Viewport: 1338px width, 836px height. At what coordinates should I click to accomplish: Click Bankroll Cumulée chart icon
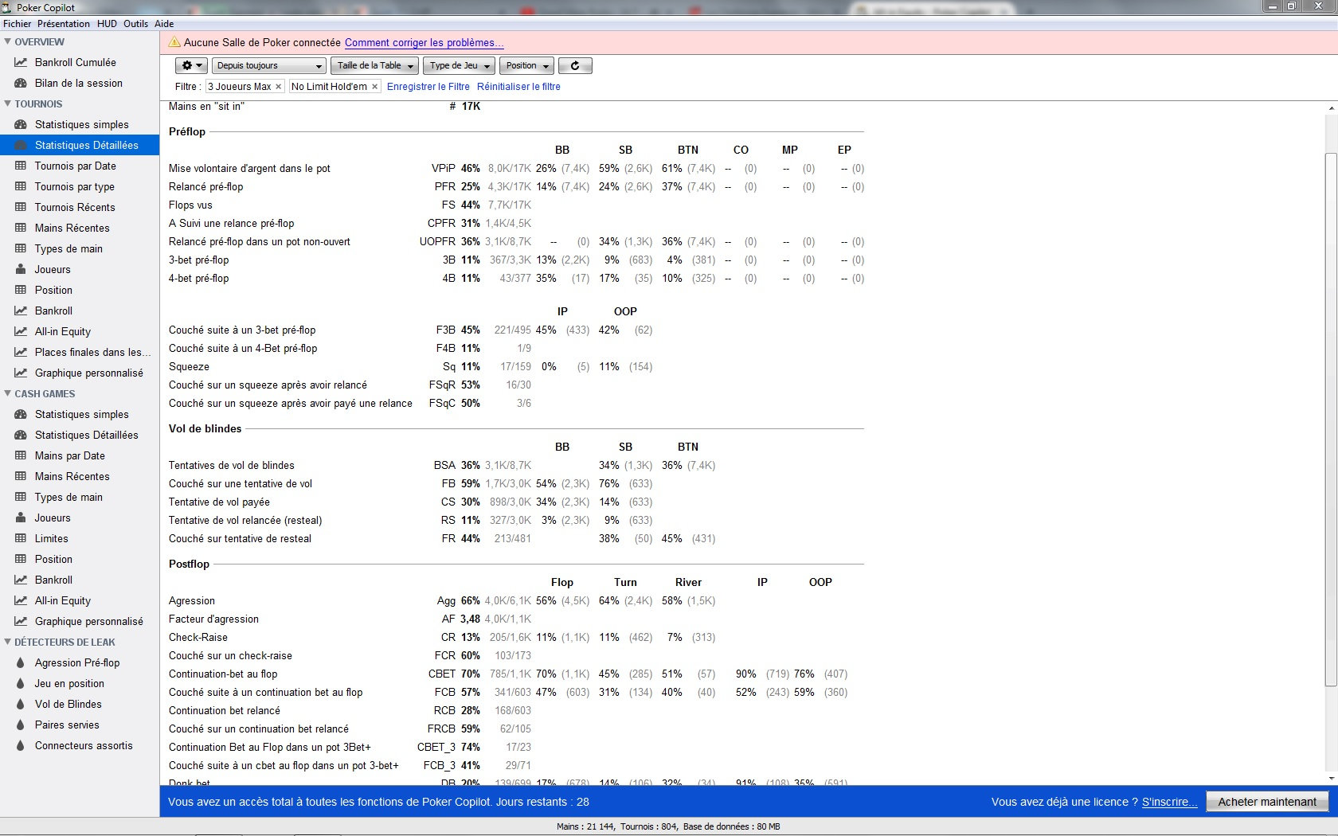click(21, 62)
